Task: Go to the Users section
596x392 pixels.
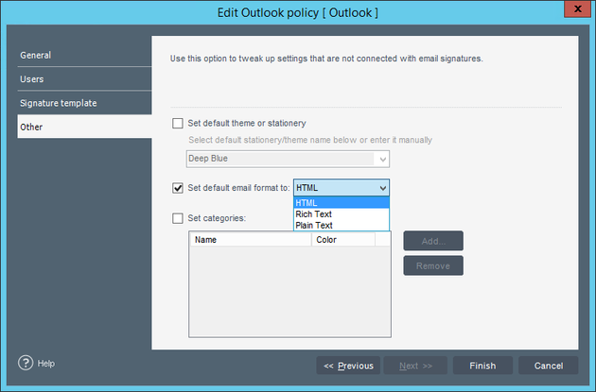Action: point(84,79)
